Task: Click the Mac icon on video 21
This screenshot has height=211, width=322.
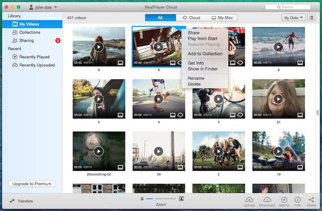Action: 300,115
